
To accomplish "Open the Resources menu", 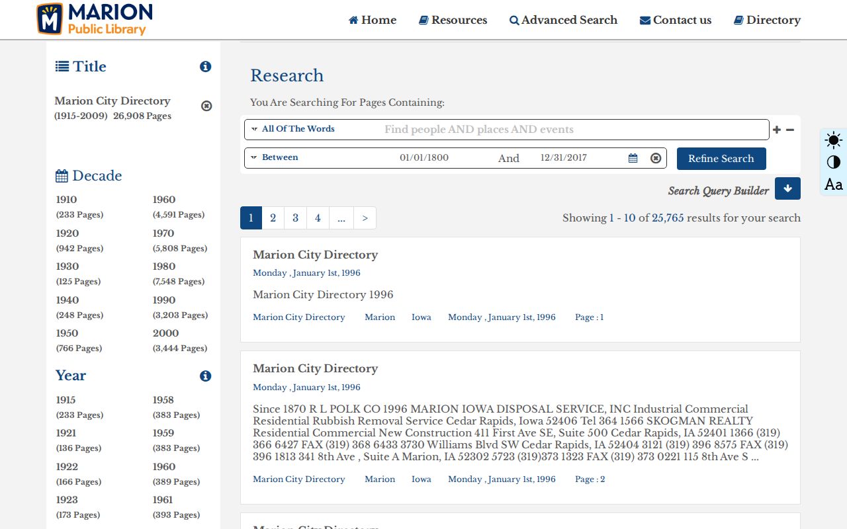I will click(x=453, y=20).
